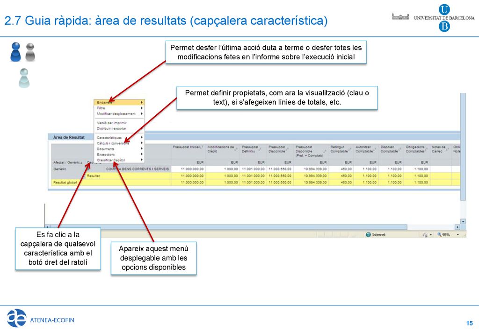Select Filtre in the context menu
This screenshot has height=331, width=479.
coord(119,108)
